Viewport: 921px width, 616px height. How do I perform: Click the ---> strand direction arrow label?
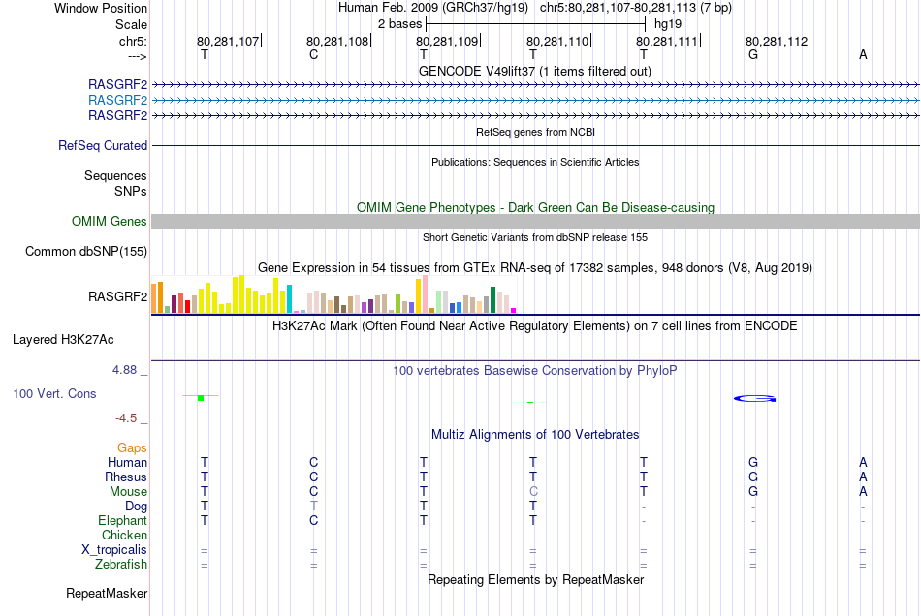[x=138, y=56]
